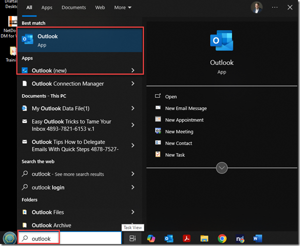Select the Outlook Connection Manager file icon
This screenshot has width=300, height=246.
[x=24, y=83]
